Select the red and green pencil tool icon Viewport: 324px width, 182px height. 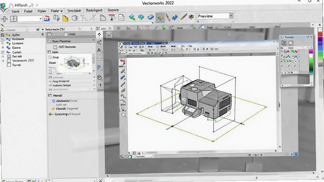pyautogui.click(x=183, y=17)
